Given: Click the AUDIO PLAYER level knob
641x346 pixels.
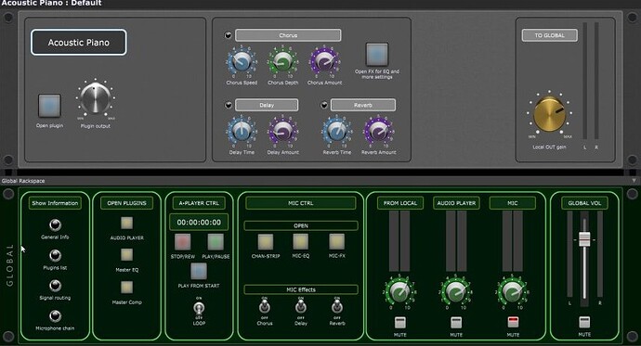Looking at the screenshot, I should [x=455, y=291].
